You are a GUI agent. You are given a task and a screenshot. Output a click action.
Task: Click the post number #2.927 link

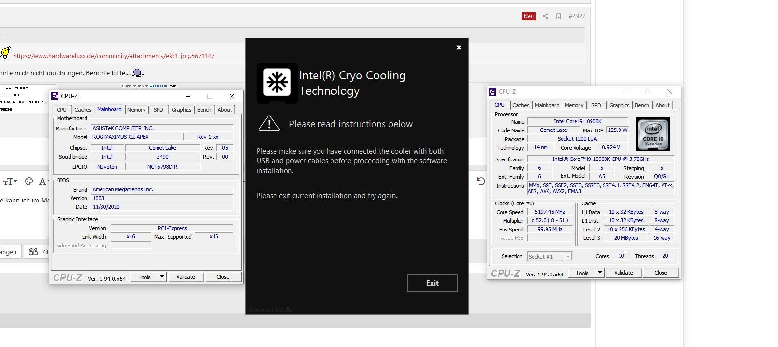pyautogui.click(x=577, y=16)
